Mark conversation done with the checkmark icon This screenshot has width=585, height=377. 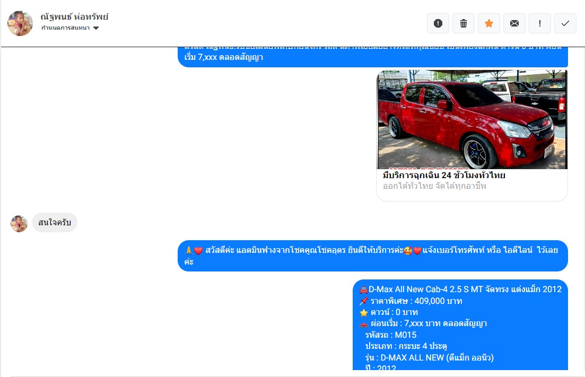coord(565,23)
